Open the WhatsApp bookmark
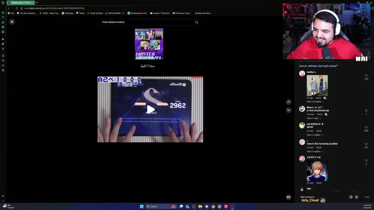The image size is (374, 210). [x=67, y=13]
